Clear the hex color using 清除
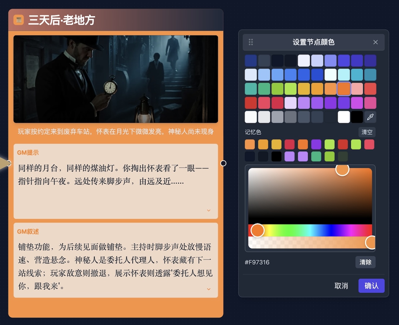The height and width of the screenshot is (325, 399). (365, 262)
